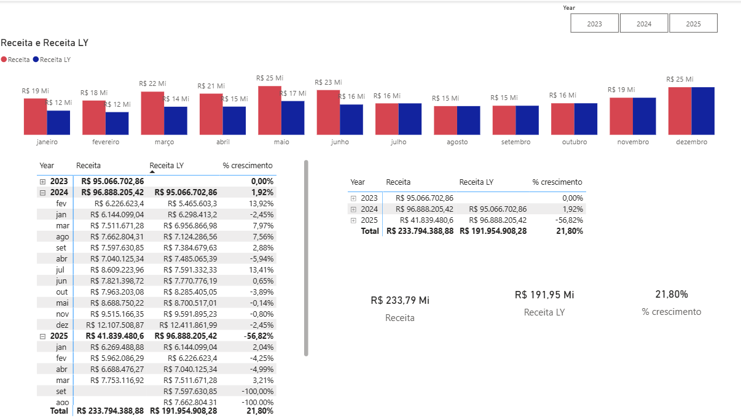Click the 'R$ 191,95 Mi' Receita LY card
The height and width of the screenshot is (418, 741).
pos(544,295)
